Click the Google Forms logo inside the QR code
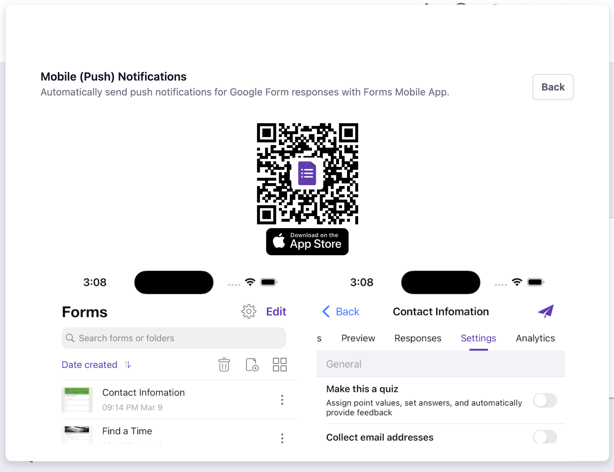This screenshot has height=472, width=614. [307, 173]
